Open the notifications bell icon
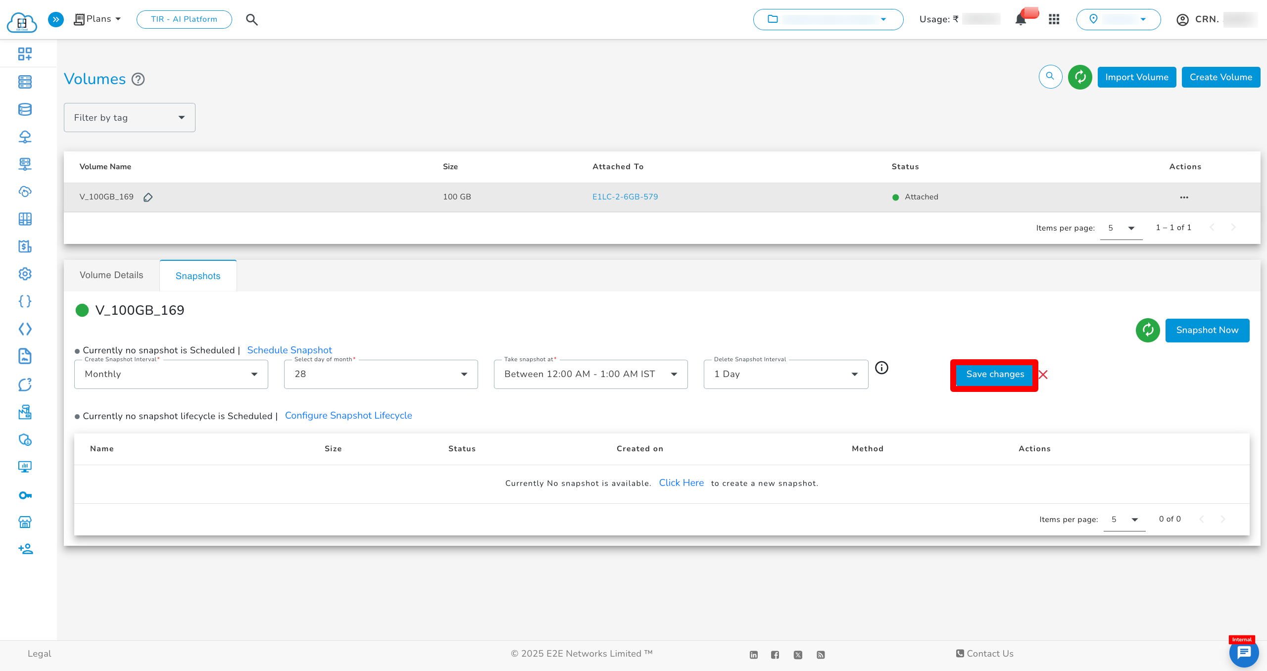1267x671 pixels. pyautogui.click(x=1021, y=19)
